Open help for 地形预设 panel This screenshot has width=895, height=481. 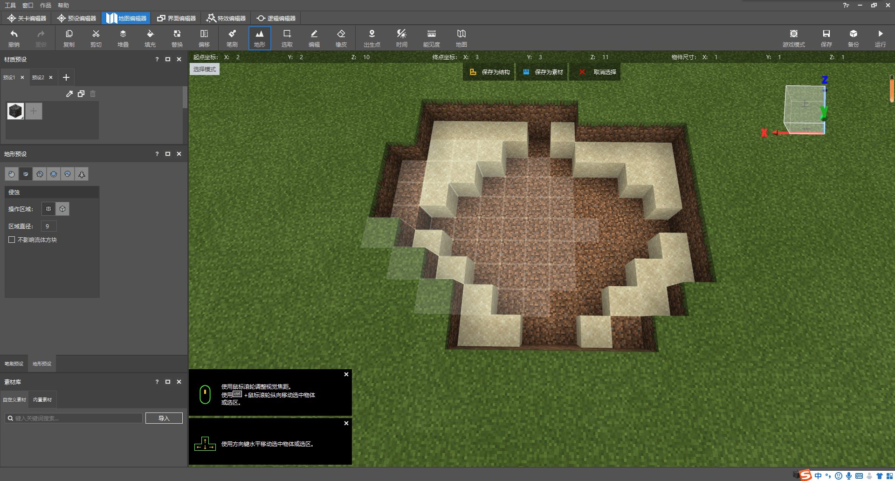pos(157,154)
